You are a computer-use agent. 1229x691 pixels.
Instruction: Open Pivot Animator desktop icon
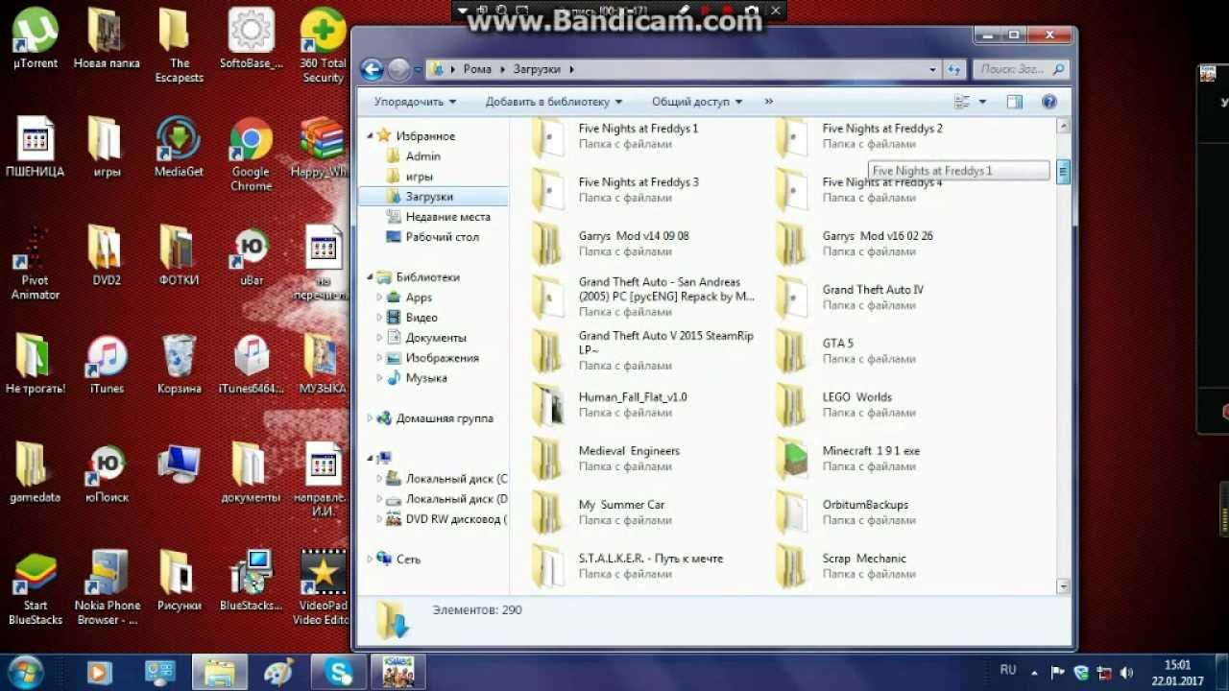pyautogui.click(x=36, y=262)
